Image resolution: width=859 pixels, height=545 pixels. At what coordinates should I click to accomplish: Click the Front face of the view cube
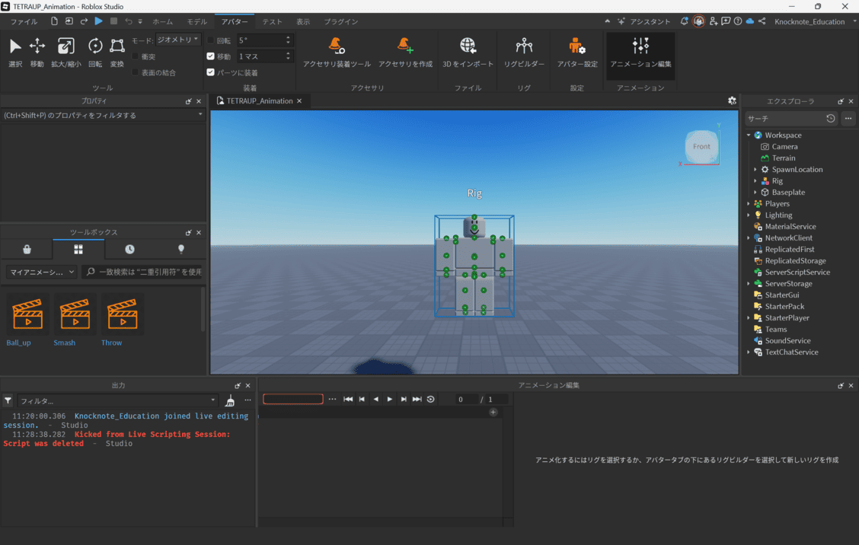tap(701, 146)
